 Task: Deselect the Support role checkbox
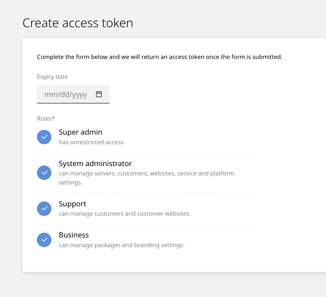44,209
